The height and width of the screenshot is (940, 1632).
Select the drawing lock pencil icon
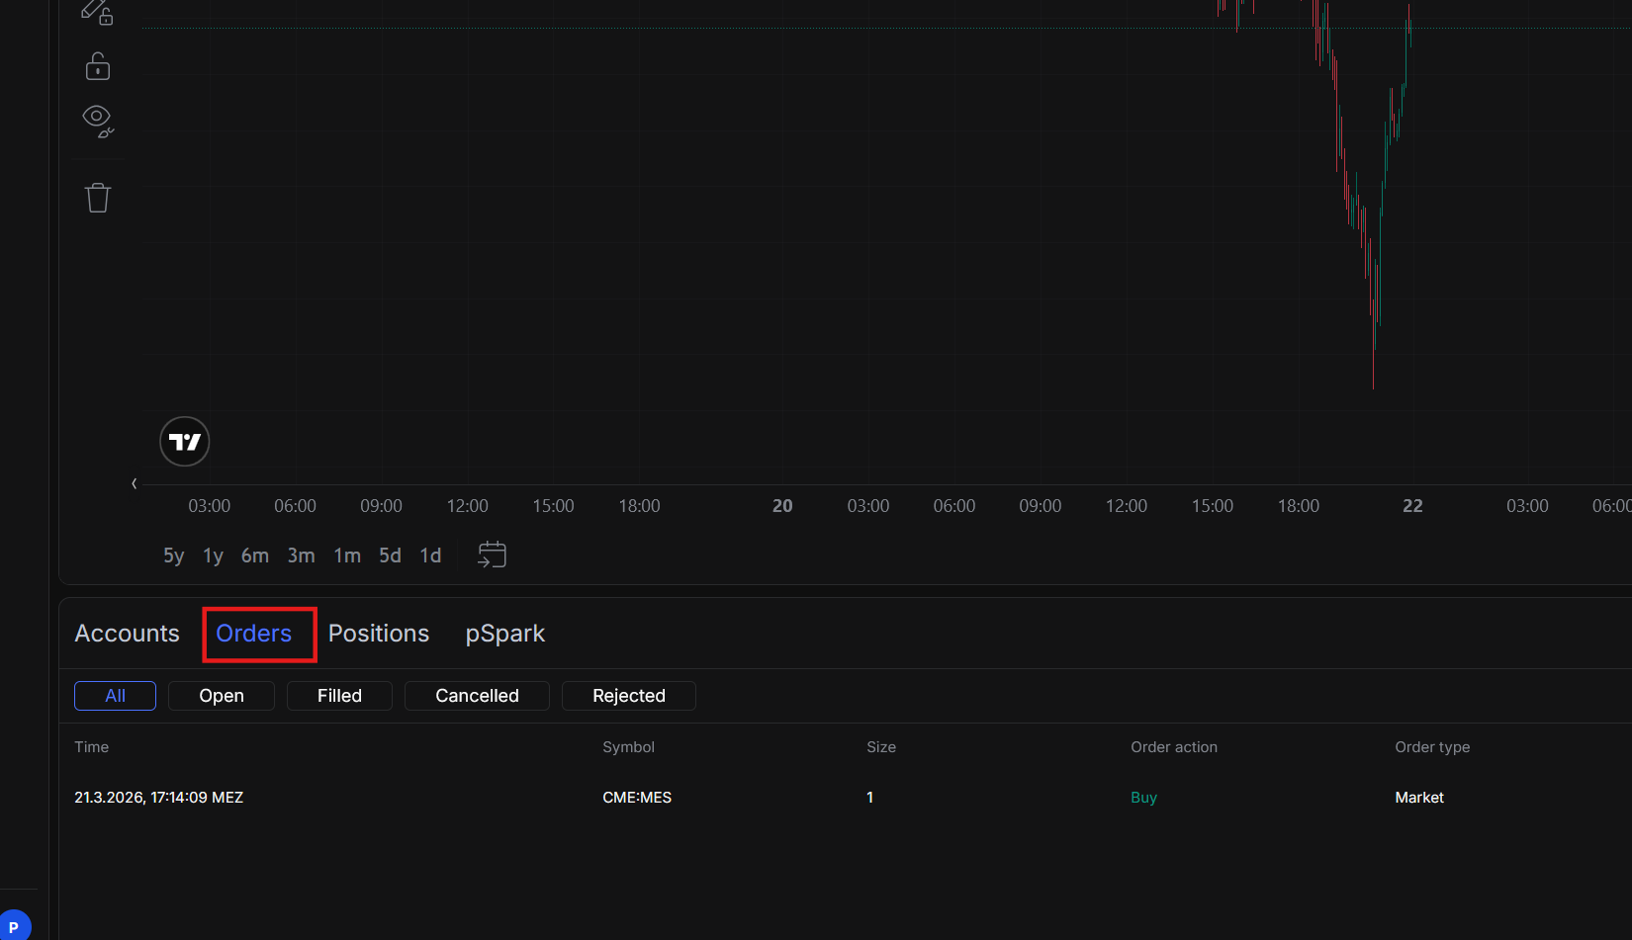(97, 10)
